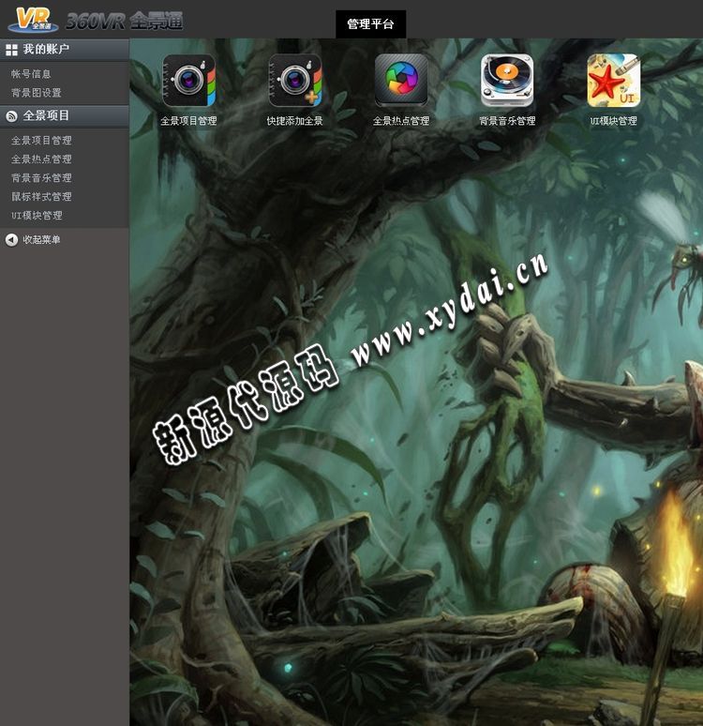
Task: Open 帐号信息 in the sidebar
Action: (31, 74)
